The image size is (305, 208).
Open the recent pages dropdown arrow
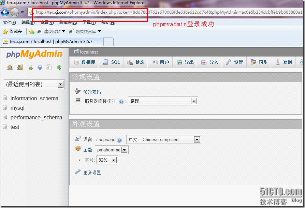coord(23,12)
